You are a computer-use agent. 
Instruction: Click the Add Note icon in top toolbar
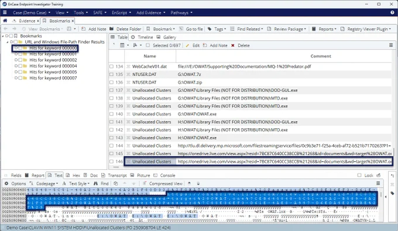[x=84, y=29]
